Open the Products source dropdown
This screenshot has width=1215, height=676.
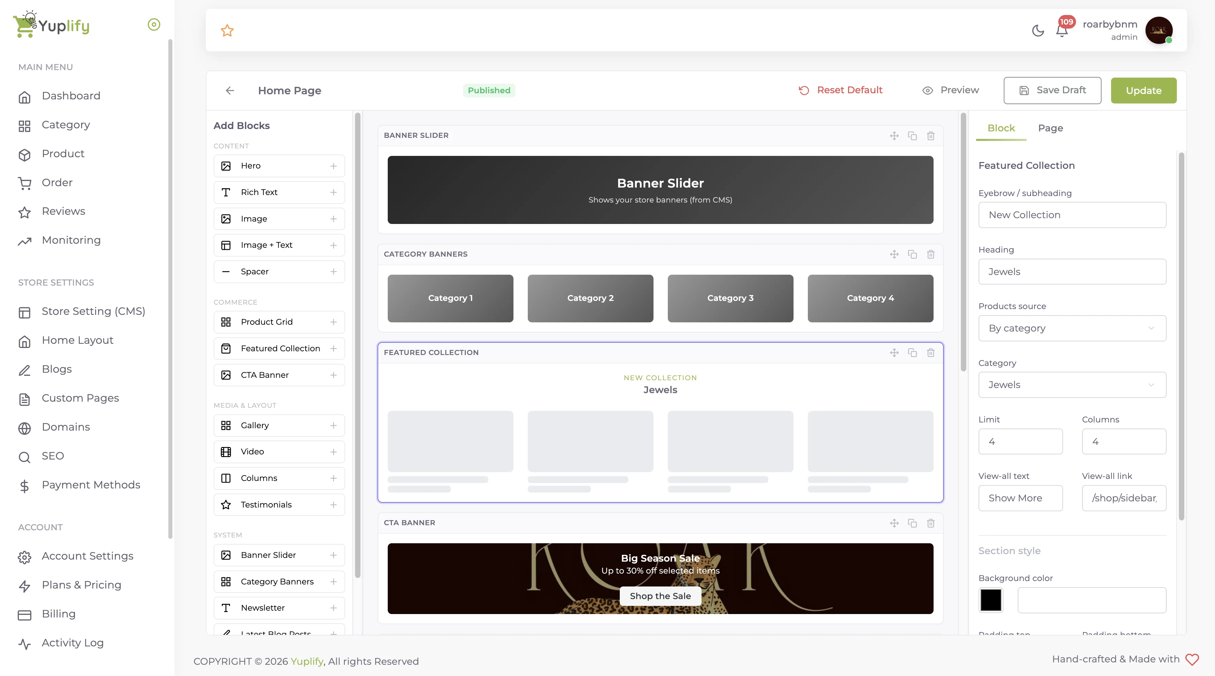click(1072, 328)
